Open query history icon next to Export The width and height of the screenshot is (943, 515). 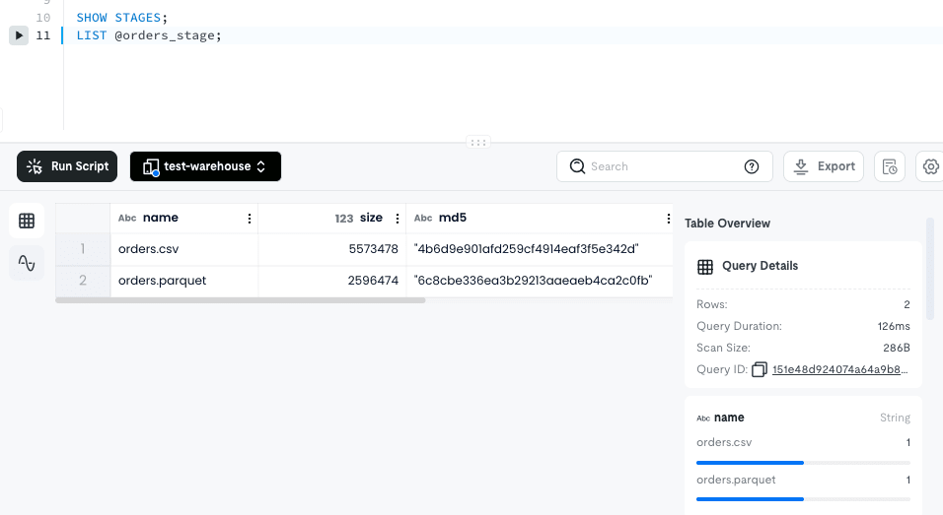point(890,166)
